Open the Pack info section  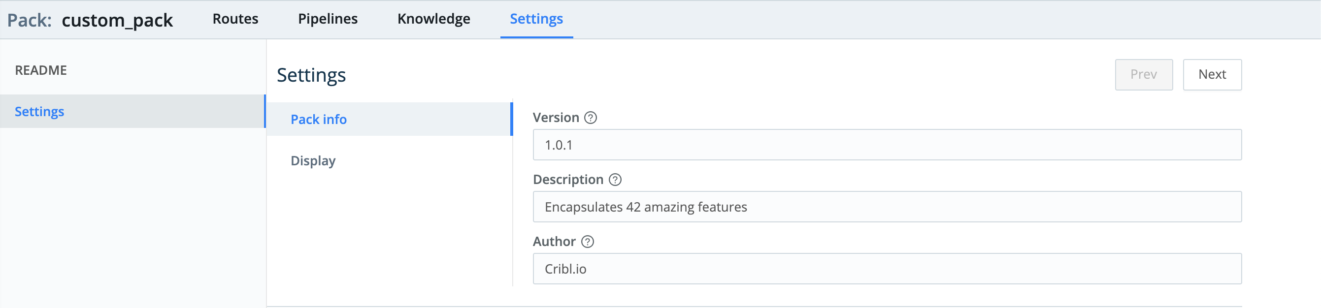(319, 119)
